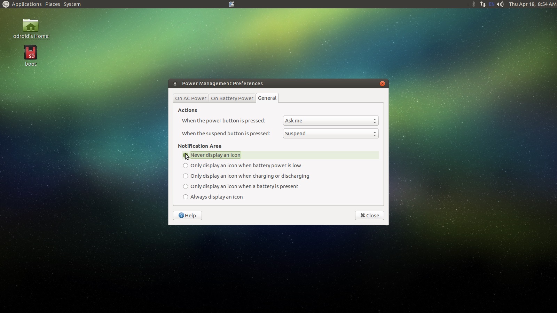The height and width of the screenshot is (313, 557).
Task: Click the date and time clock
Action: [x=532, y=4]
